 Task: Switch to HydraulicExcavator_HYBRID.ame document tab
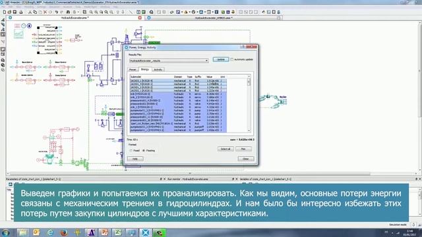tap(214, 18)
